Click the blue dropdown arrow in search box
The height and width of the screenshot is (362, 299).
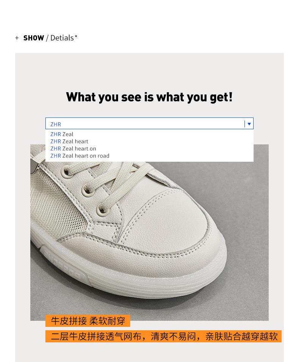[249, 124]
